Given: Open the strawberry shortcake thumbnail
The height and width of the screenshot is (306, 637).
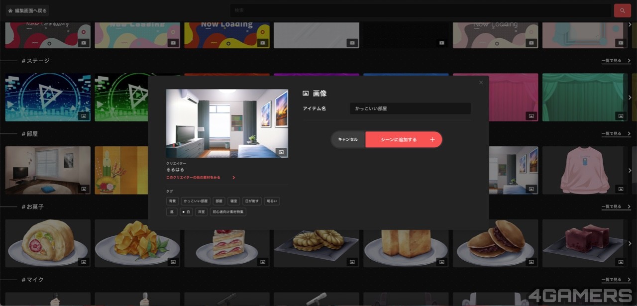Looking at the screenshot, I should coord(227,249).
